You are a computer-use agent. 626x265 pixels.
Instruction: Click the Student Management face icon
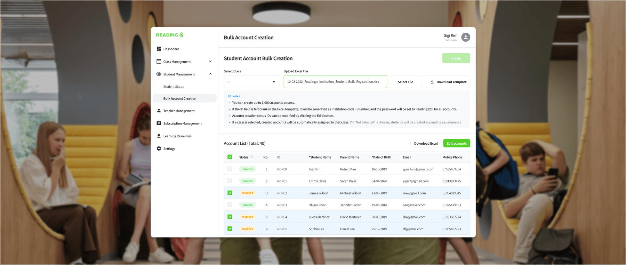tap(159, 74)
